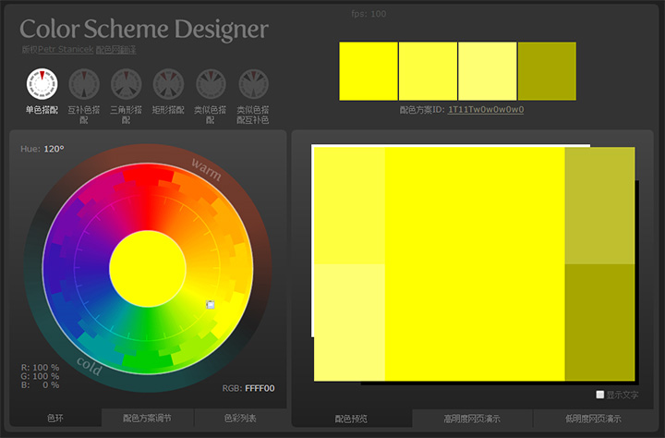
Task: Switch to the 配色预览 tab
Action: pyautogui.click(x=351, y=419)
